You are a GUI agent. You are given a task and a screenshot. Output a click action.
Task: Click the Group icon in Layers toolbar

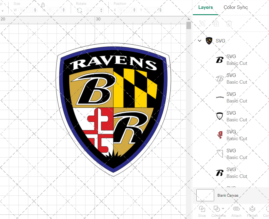click(202, 23)
